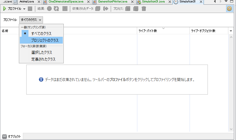Close the Animal.java tab
Screen dimensions: 236x140
39,2
